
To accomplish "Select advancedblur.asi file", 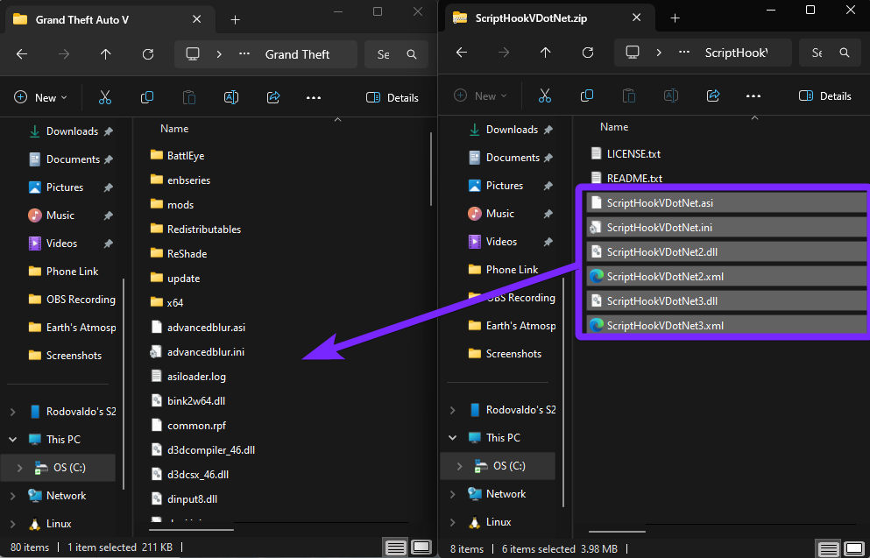I will click(206, 328).
